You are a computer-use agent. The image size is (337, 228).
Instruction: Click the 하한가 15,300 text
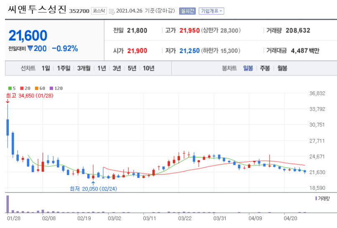pos(221,51)
